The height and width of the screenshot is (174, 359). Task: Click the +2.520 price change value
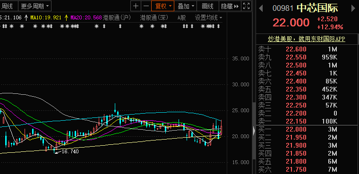pyautogui.click(x=327, y=19)
